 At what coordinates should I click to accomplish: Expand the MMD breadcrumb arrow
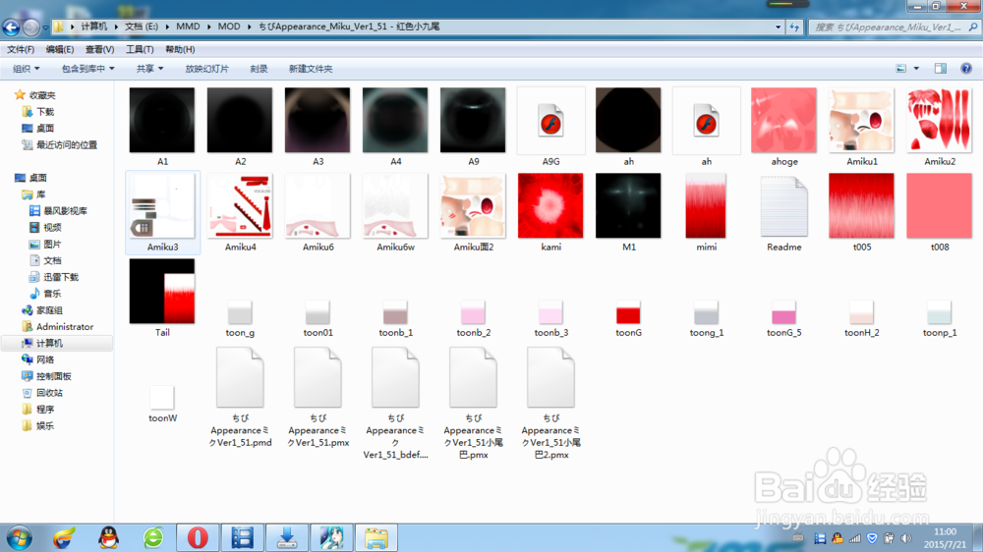[208, 27]
